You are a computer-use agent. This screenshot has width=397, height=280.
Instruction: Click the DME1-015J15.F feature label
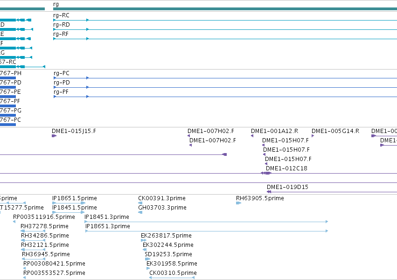click(x=74, y=131)
